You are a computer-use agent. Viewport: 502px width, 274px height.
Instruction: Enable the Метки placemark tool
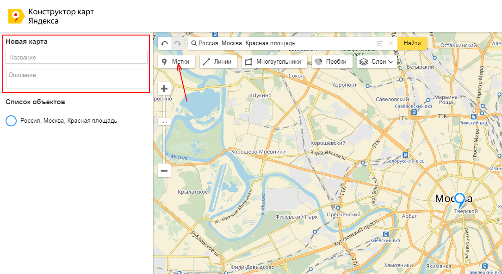(176, 62)
